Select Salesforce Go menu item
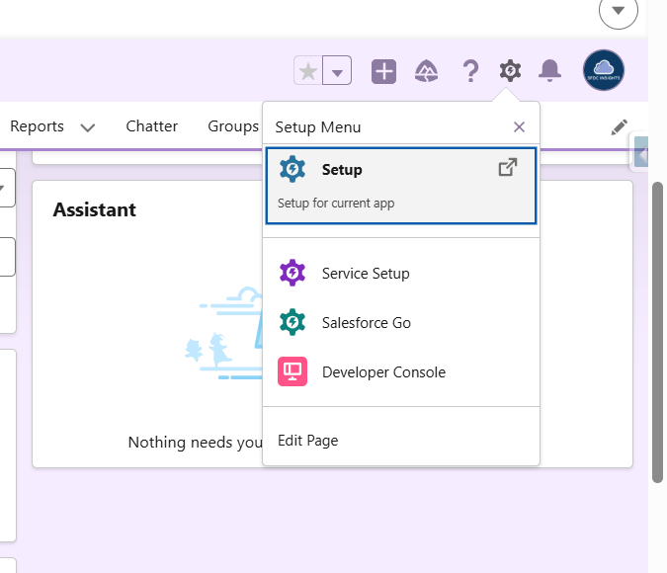The width and height of the screenshot is (667, 573). 366,323
